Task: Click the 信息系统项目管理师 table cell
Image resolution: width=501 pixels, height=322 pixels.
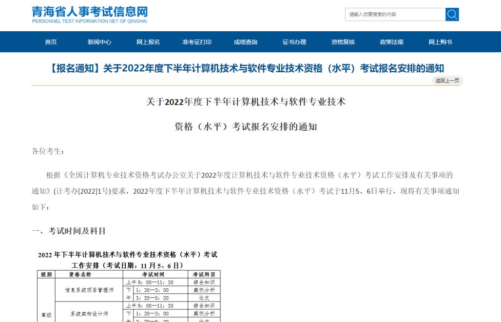Action: pos(89,290)
